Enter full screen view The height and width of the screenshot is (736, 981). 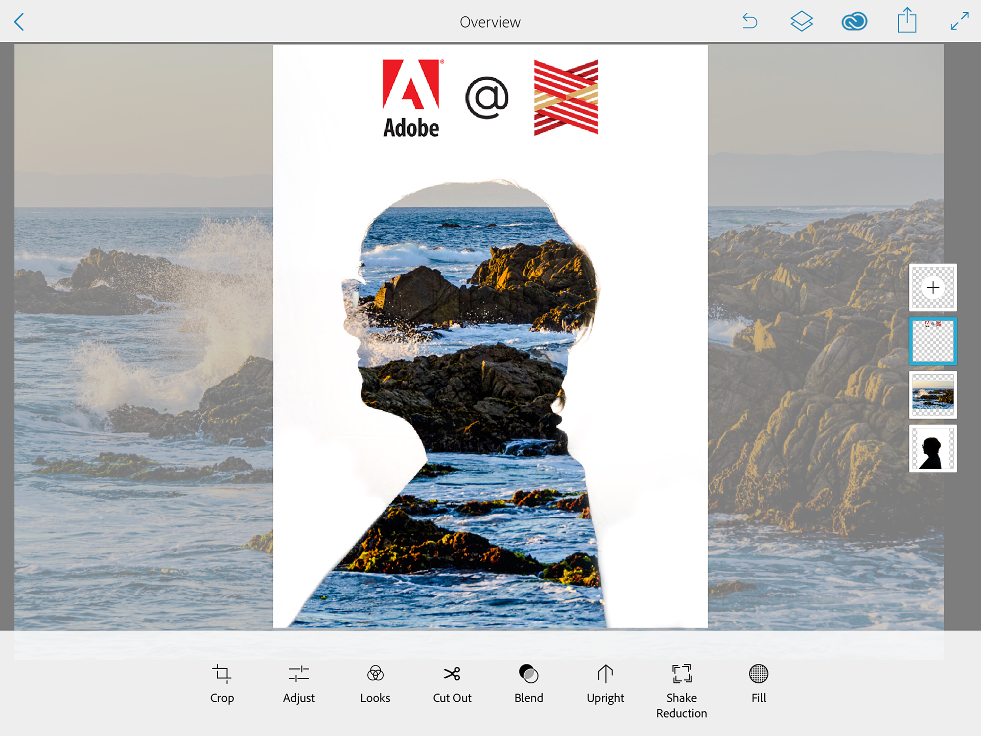(x=960, y=21)
